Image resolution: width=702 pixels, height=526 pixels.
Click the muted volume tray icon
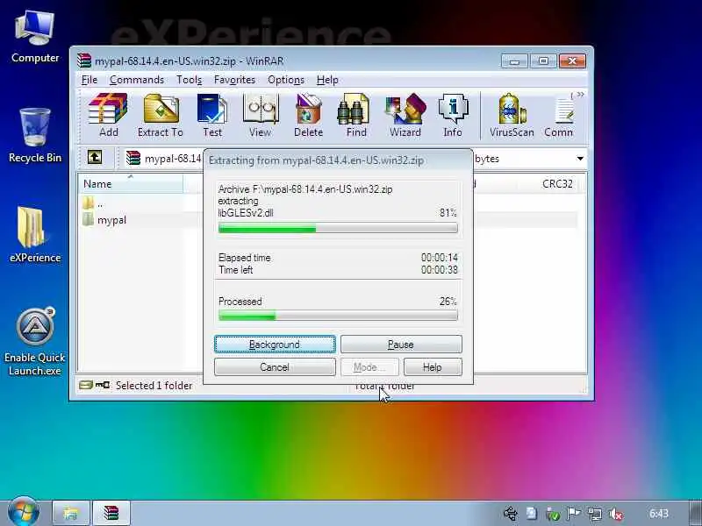point(616,514)
